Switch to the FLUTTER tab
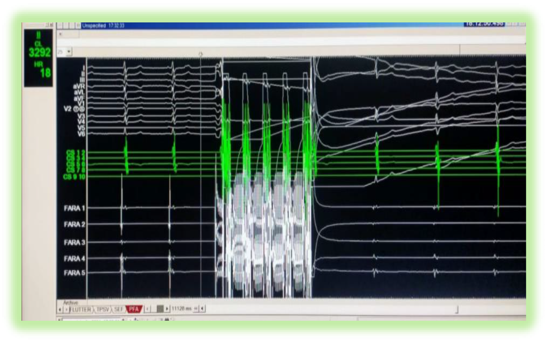Viewport: 548px width, 341px height. (80, 309)
